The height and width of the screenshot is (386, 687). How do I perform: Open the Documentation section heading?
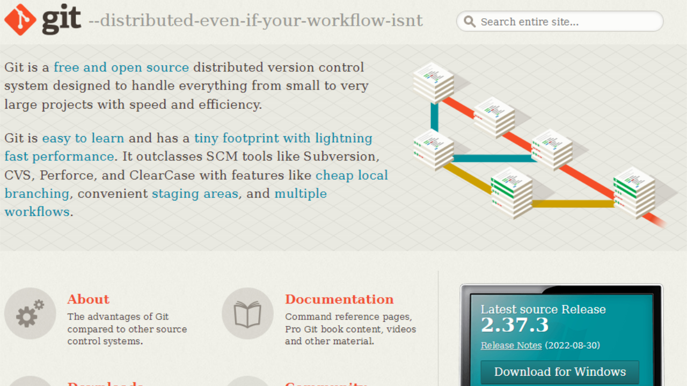click(339, 299)
